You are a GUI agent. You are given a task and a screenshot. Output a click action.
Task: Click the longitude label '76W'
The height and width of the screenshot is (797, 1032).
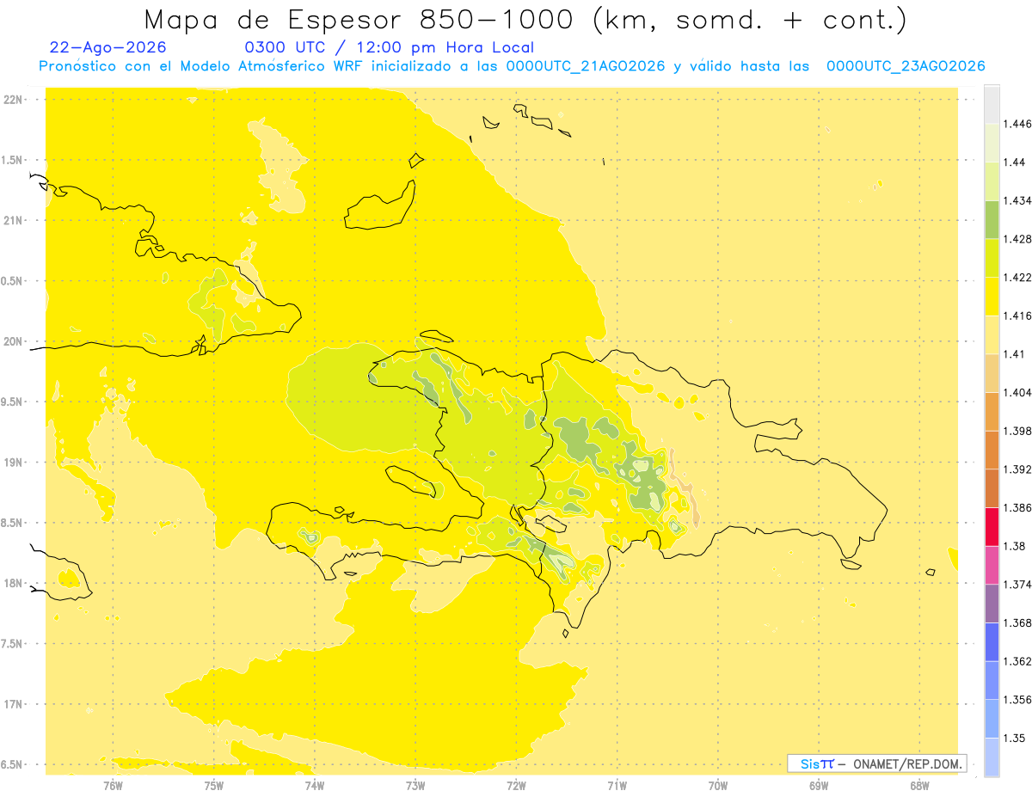point(113,786)
